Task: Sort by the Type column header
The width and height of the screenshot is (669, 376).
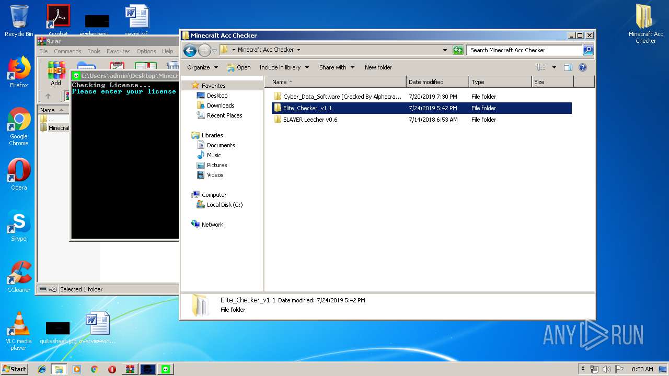Action: click(500, 82)
